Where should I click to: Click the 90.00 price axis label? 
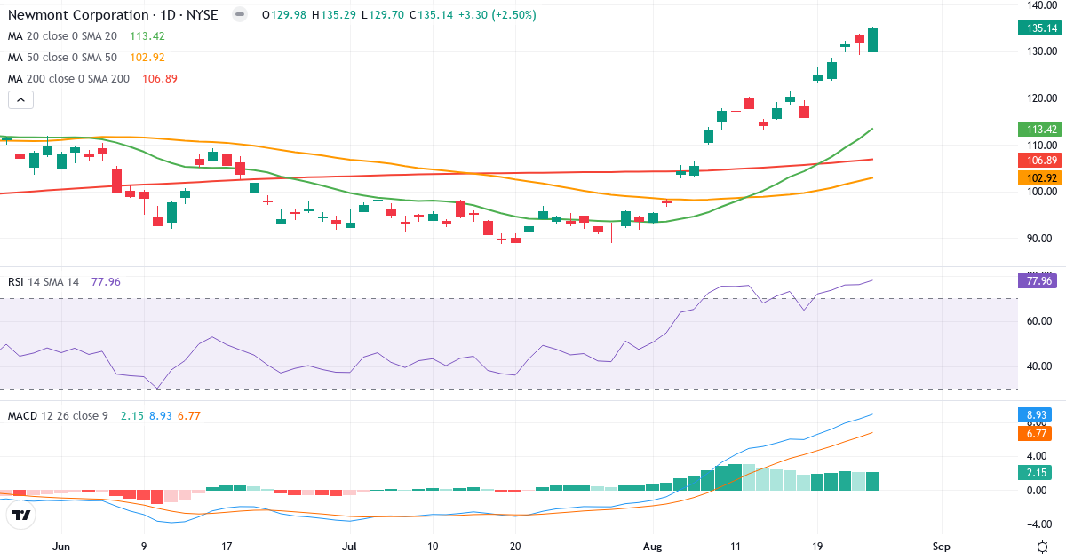coord(1041,238)
